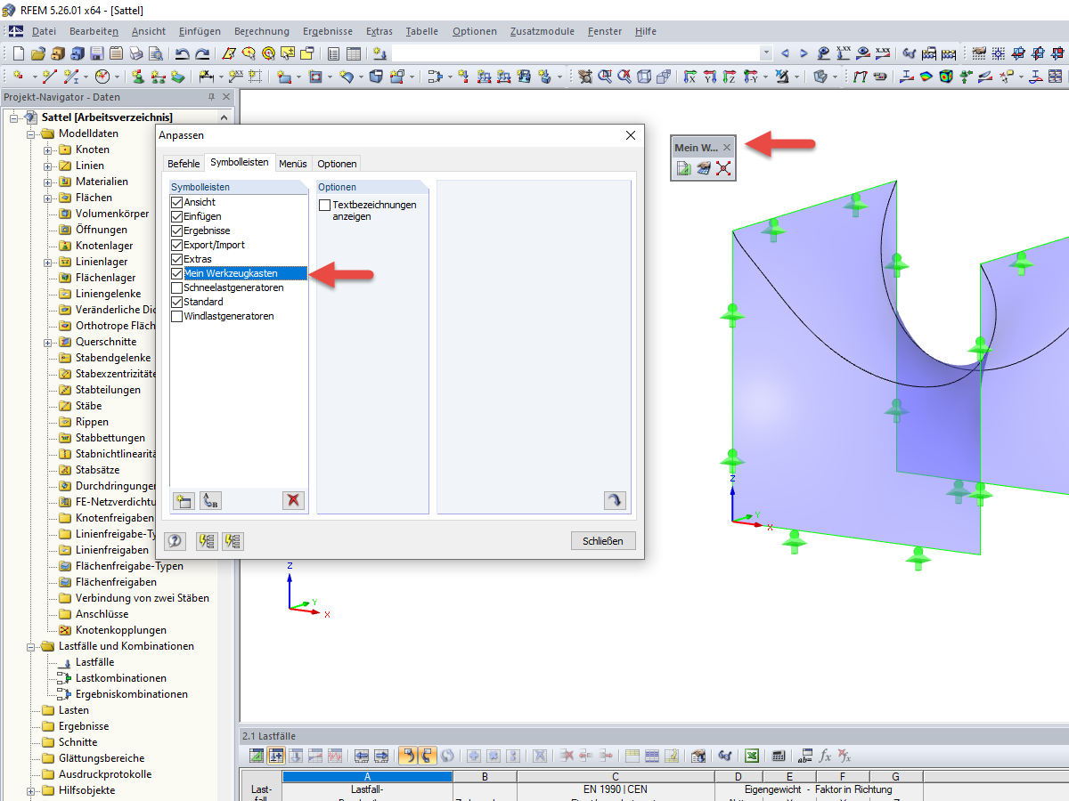
Task: Click the Excel export icon in table toolbar
Action: pyautogui.click(x=752, y=756)
